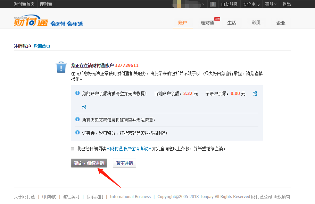Open the 财付通账户注销协议 agreement link
This screenshot has height=204, width=315.
[x=129, y=149]
